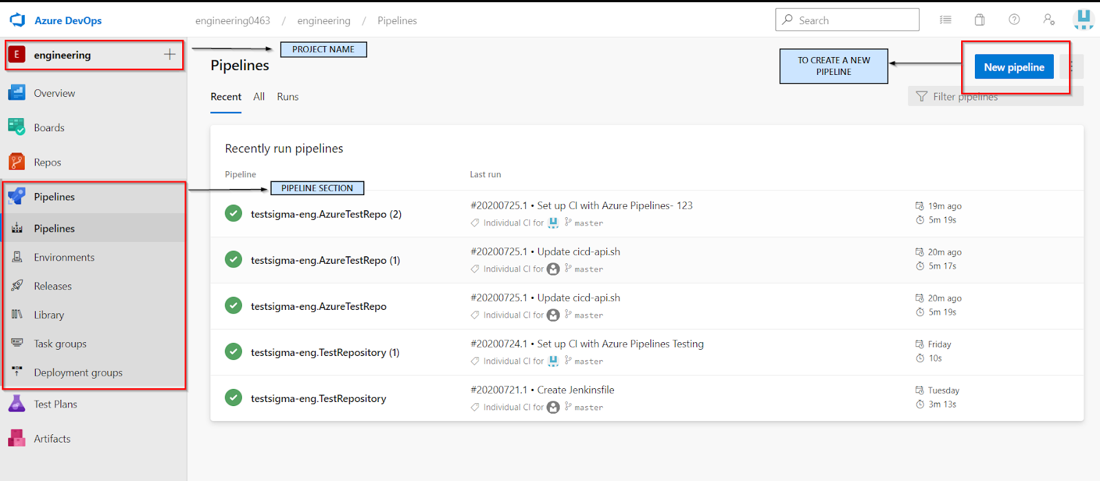
Task: Click the Pipelines breadcrumb link
Action: (x=397, y=21)
